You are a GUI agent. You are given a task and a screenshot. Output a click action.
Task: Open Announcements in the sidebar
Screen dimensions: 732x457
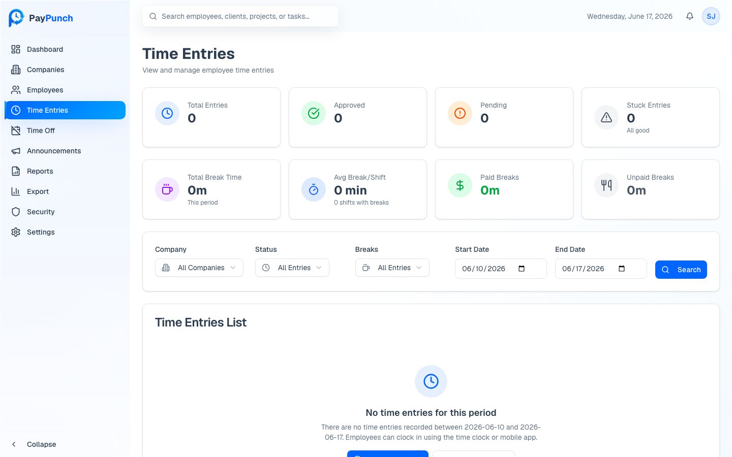click(65, 151)
